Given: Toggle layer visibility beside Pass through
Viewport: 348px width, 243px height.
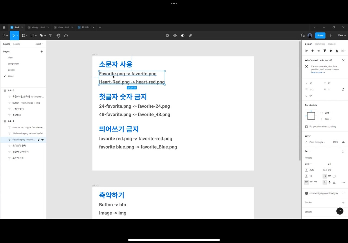Looking at the screenshot, I should point(343,142).
